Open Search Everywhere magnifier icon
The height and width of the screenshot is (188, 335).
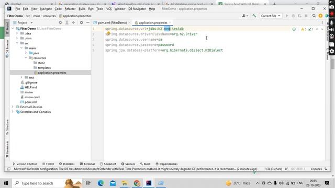point(314,16)
